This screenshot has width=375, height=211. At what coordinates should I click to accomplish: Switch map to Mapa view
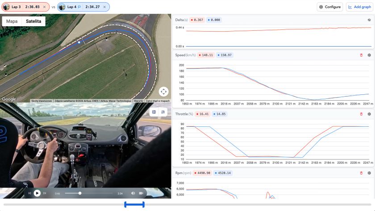point(12,21)
